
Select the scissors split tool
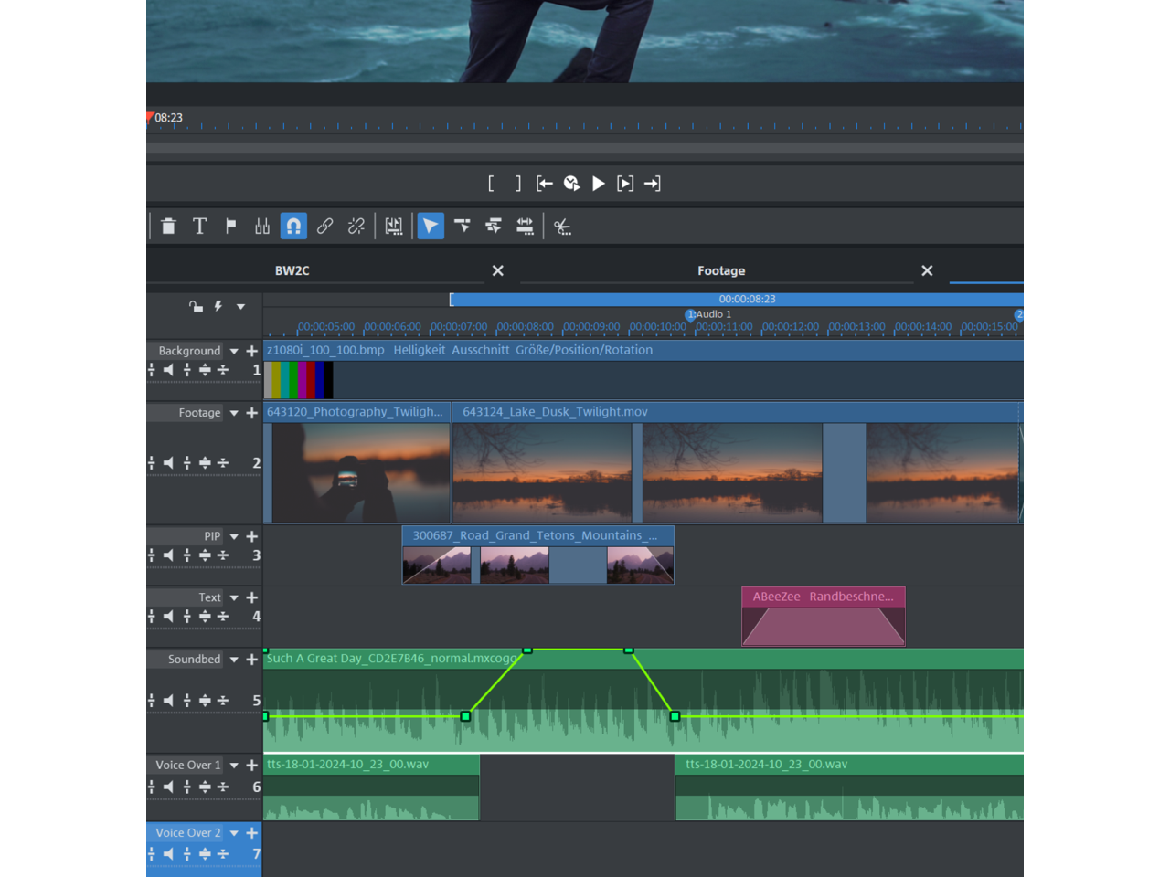562,227
